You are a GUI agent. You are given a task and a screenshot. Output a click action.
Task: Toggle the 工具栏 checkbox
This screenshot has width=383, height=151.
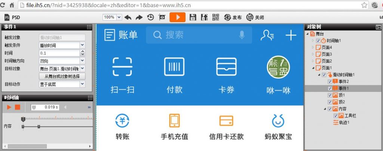[x=335, y=115]
